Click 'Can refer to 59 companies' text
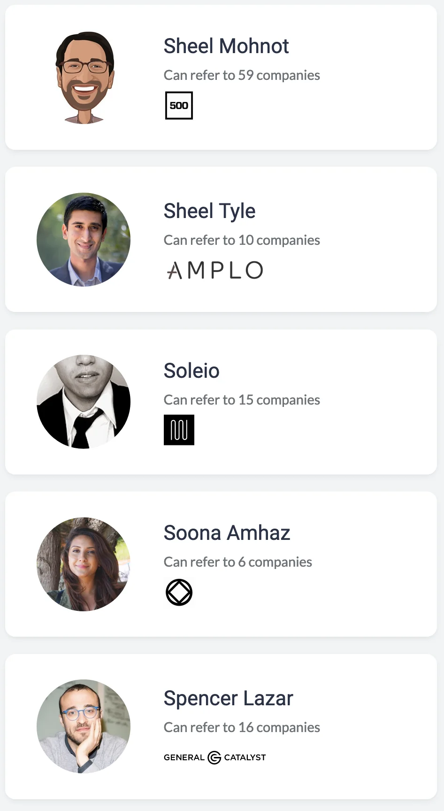 pos(241,75)
